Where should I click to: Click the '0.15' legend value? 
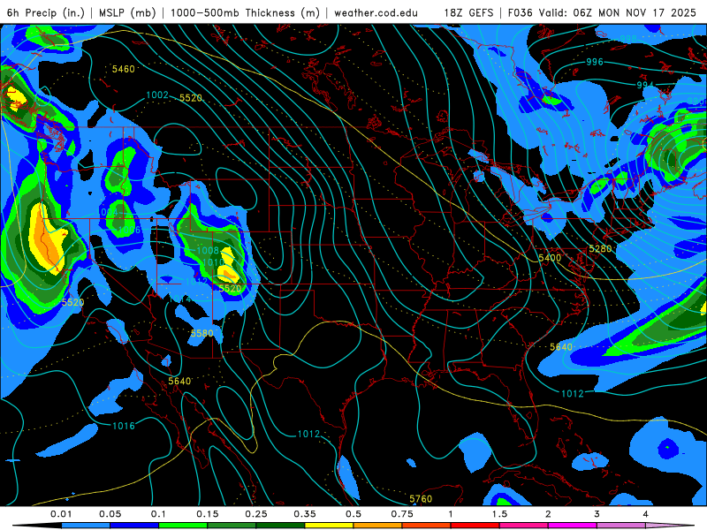point(208,514)
